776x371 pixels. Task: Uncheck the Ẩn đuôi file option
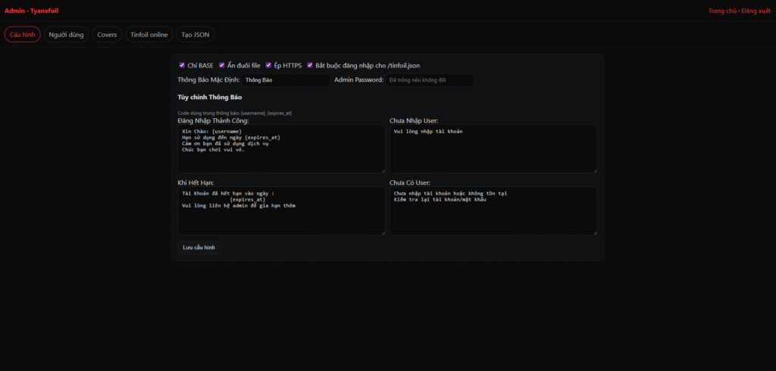(222, 65)
